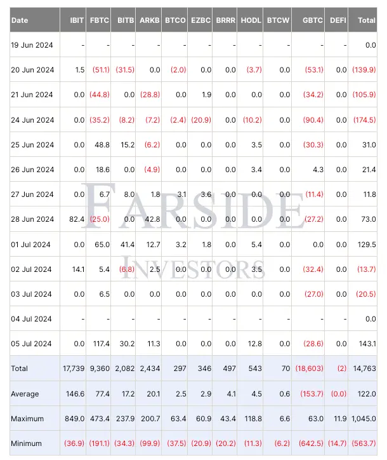Click the DEFI column header
Image resolution: width=387 pixels, height=460 pixels.
click(338, 20)
